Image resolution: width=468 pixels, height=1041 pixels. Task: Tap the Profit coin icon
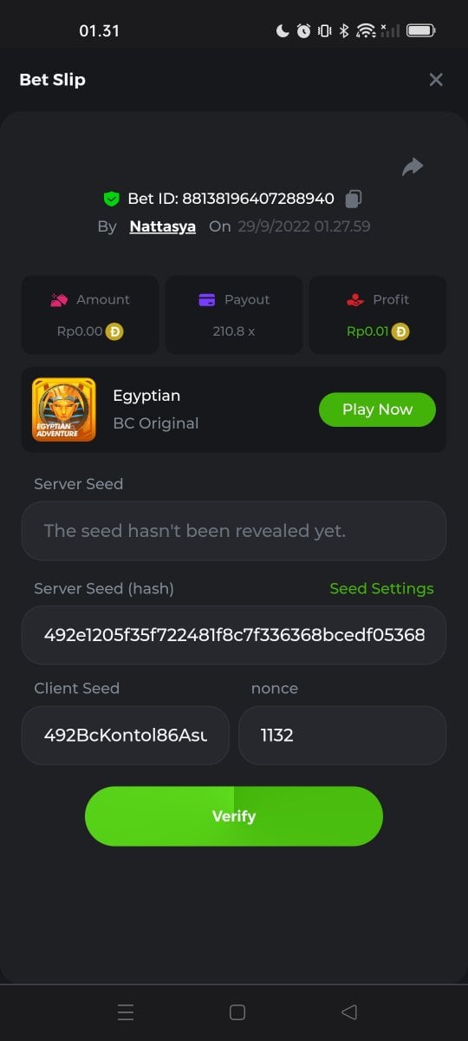point(400,331)
